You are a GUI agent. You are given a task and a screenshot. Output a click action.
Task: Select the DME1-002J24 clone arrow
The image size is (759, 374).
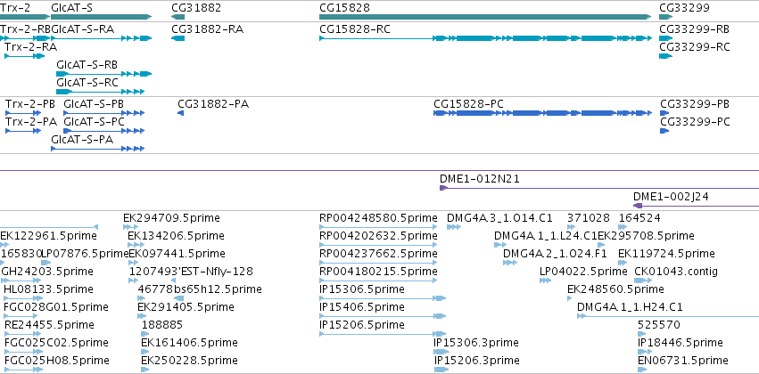[x=696, y=206]
